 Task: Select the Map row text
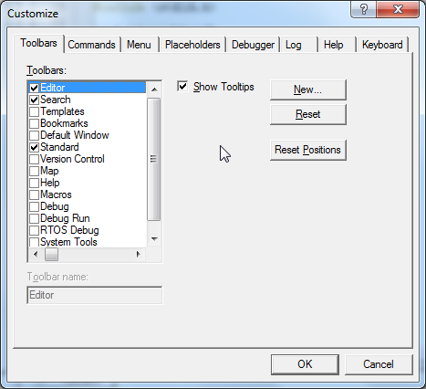point(49,171)
